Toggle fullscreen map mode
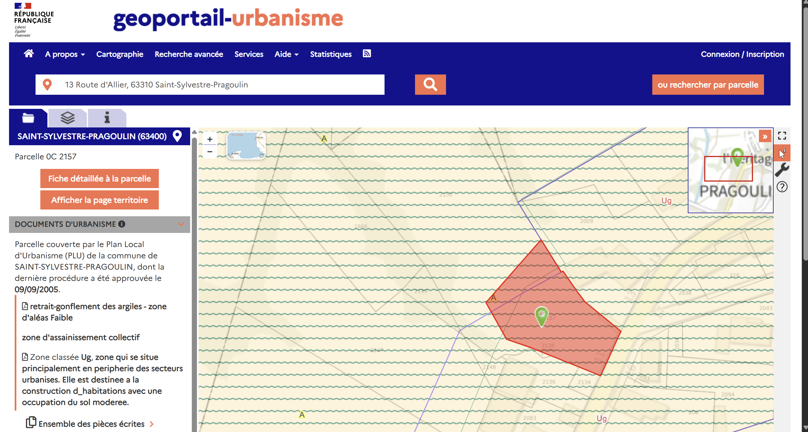808x432 pixels. (x=782, y=136)
